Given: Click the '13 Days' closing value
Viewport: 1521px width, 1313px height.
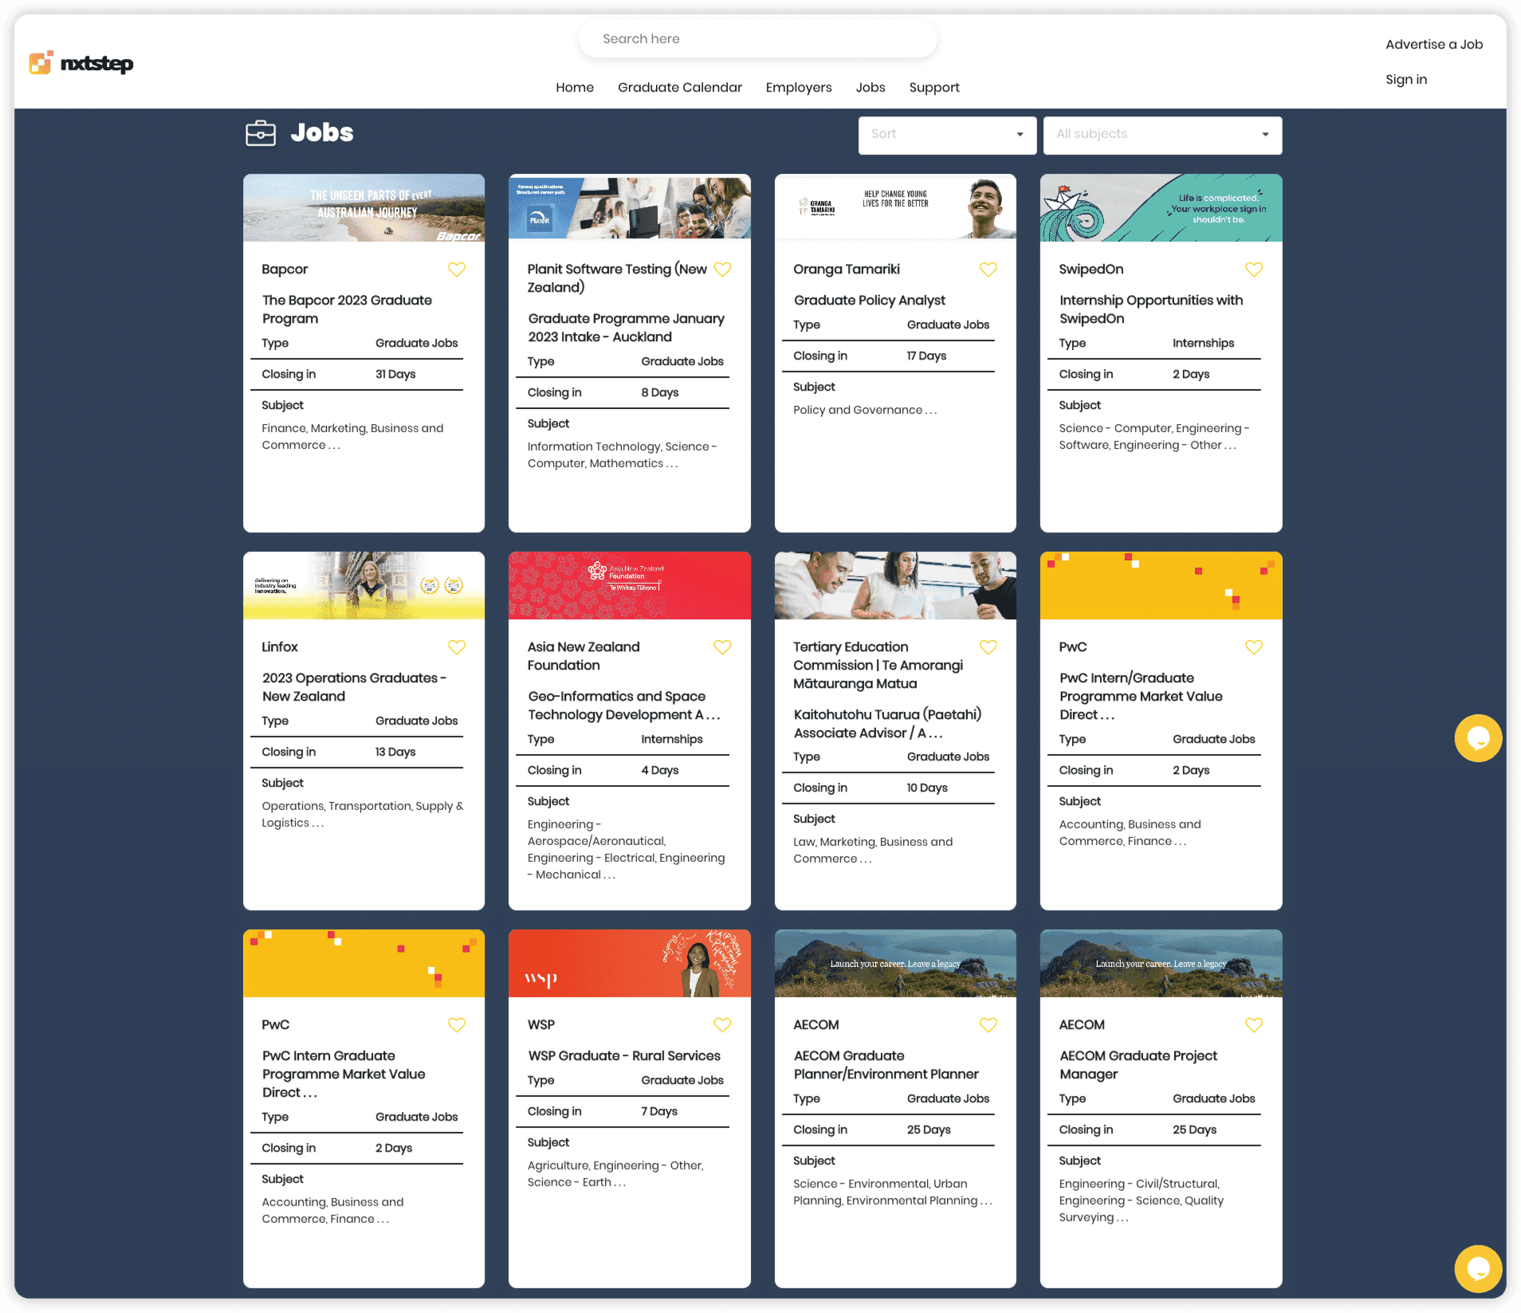Looking at the screenshot, I should [395, 753].
